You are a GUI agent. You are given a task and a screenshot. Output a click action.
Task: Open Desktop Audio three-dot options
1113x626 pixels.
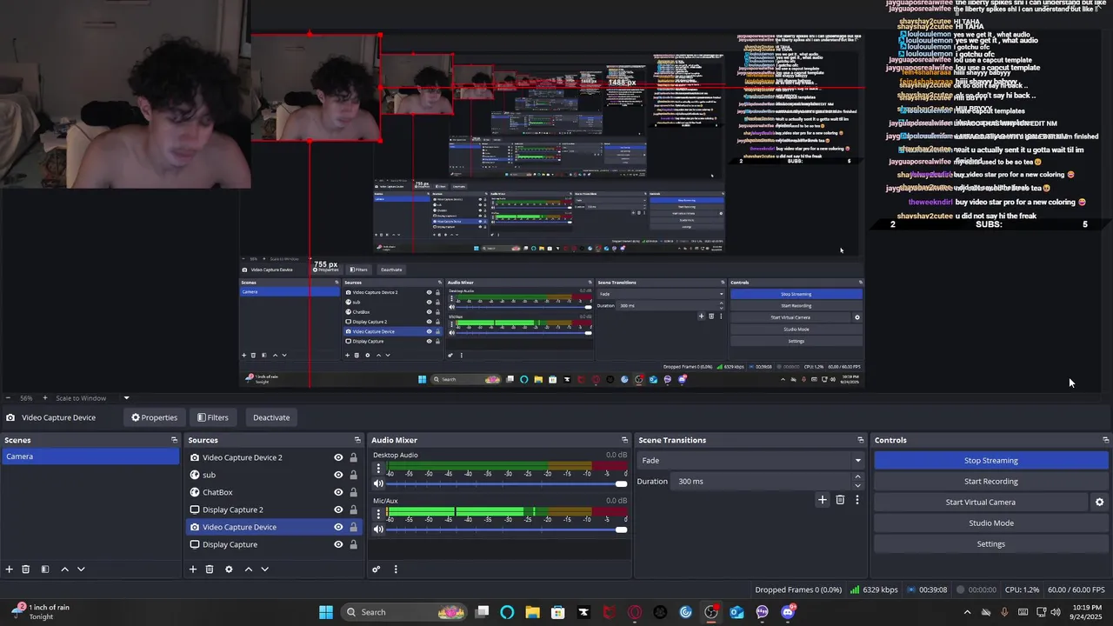(x=378, y=469)
